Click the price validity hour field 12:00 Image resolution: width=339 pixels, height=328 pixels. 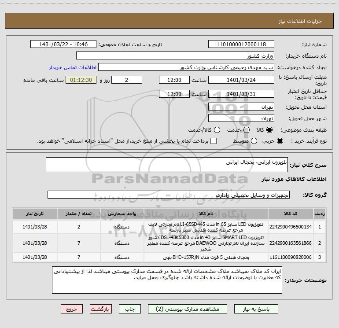pyautogui.click(x=174, y=94)
